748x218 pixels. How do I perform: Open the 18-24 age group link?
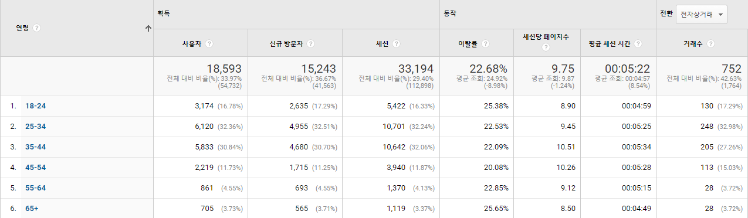click(x=35, y=106)
